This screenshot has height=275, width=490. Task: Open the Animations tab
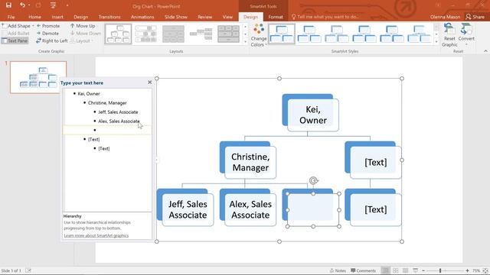pos(142,17)
